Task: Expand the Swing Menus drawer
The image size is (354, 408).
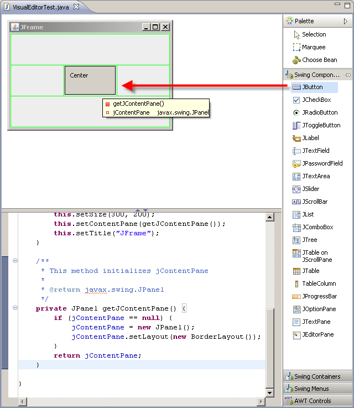Action: coord(317,389)
